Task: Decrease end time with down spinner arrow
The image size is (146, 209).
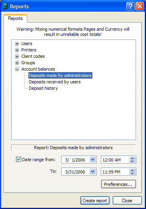Action: (x=132, y=173)
